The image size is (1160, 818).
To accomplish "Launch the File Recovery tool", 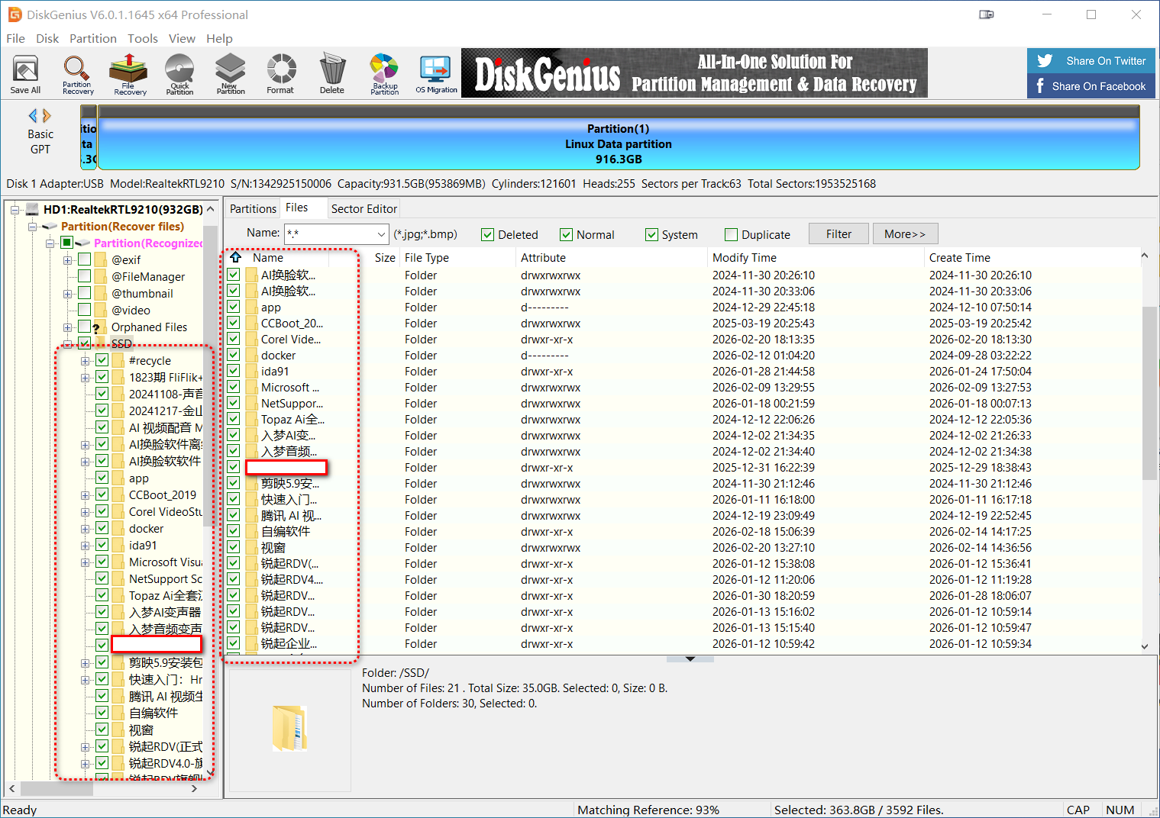I will coord(129,74).
